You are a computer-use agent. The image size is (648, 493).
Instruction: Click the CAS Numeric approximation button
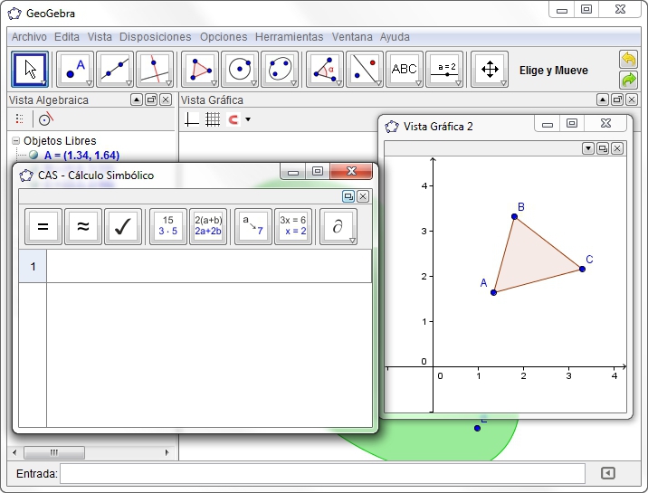point(83,227)
